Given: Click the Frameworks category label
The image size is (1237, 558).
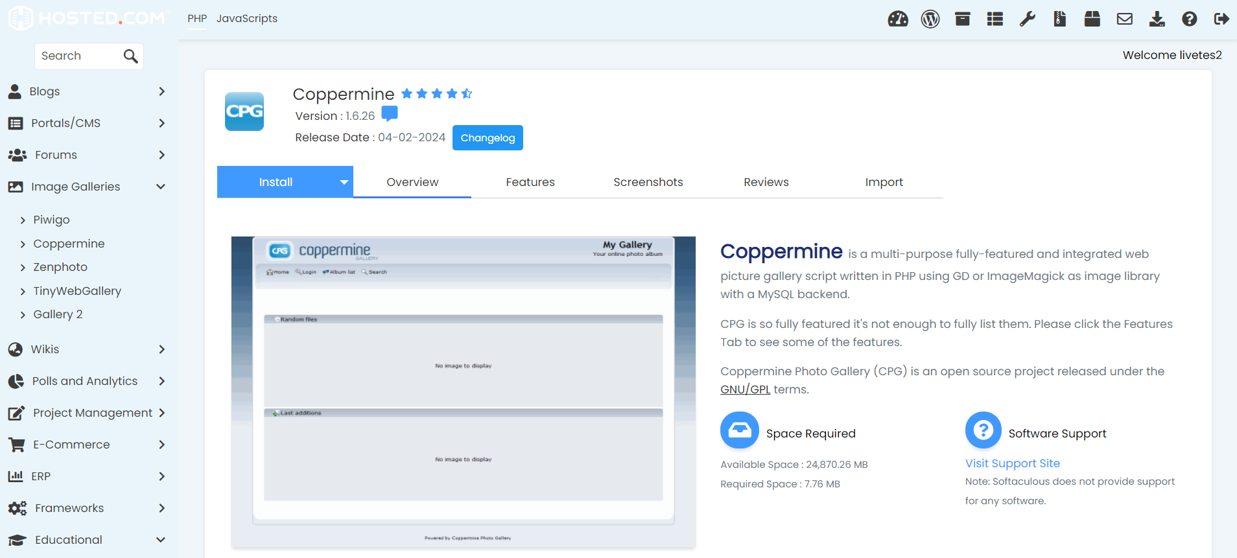Looking at the screenshot, I should coord(69,508).
